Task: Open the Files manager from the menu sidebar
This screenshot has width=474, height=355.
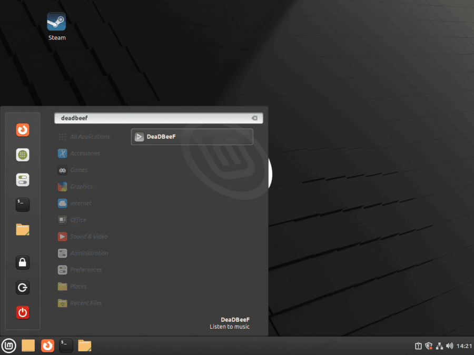Action: 22,230
